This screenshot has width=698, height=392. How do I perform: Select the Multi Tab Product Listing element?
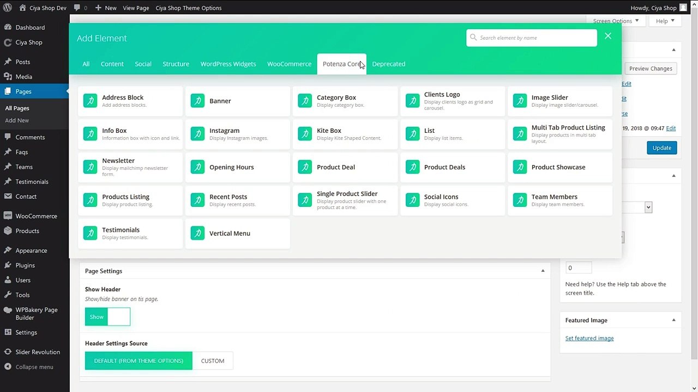560,134
